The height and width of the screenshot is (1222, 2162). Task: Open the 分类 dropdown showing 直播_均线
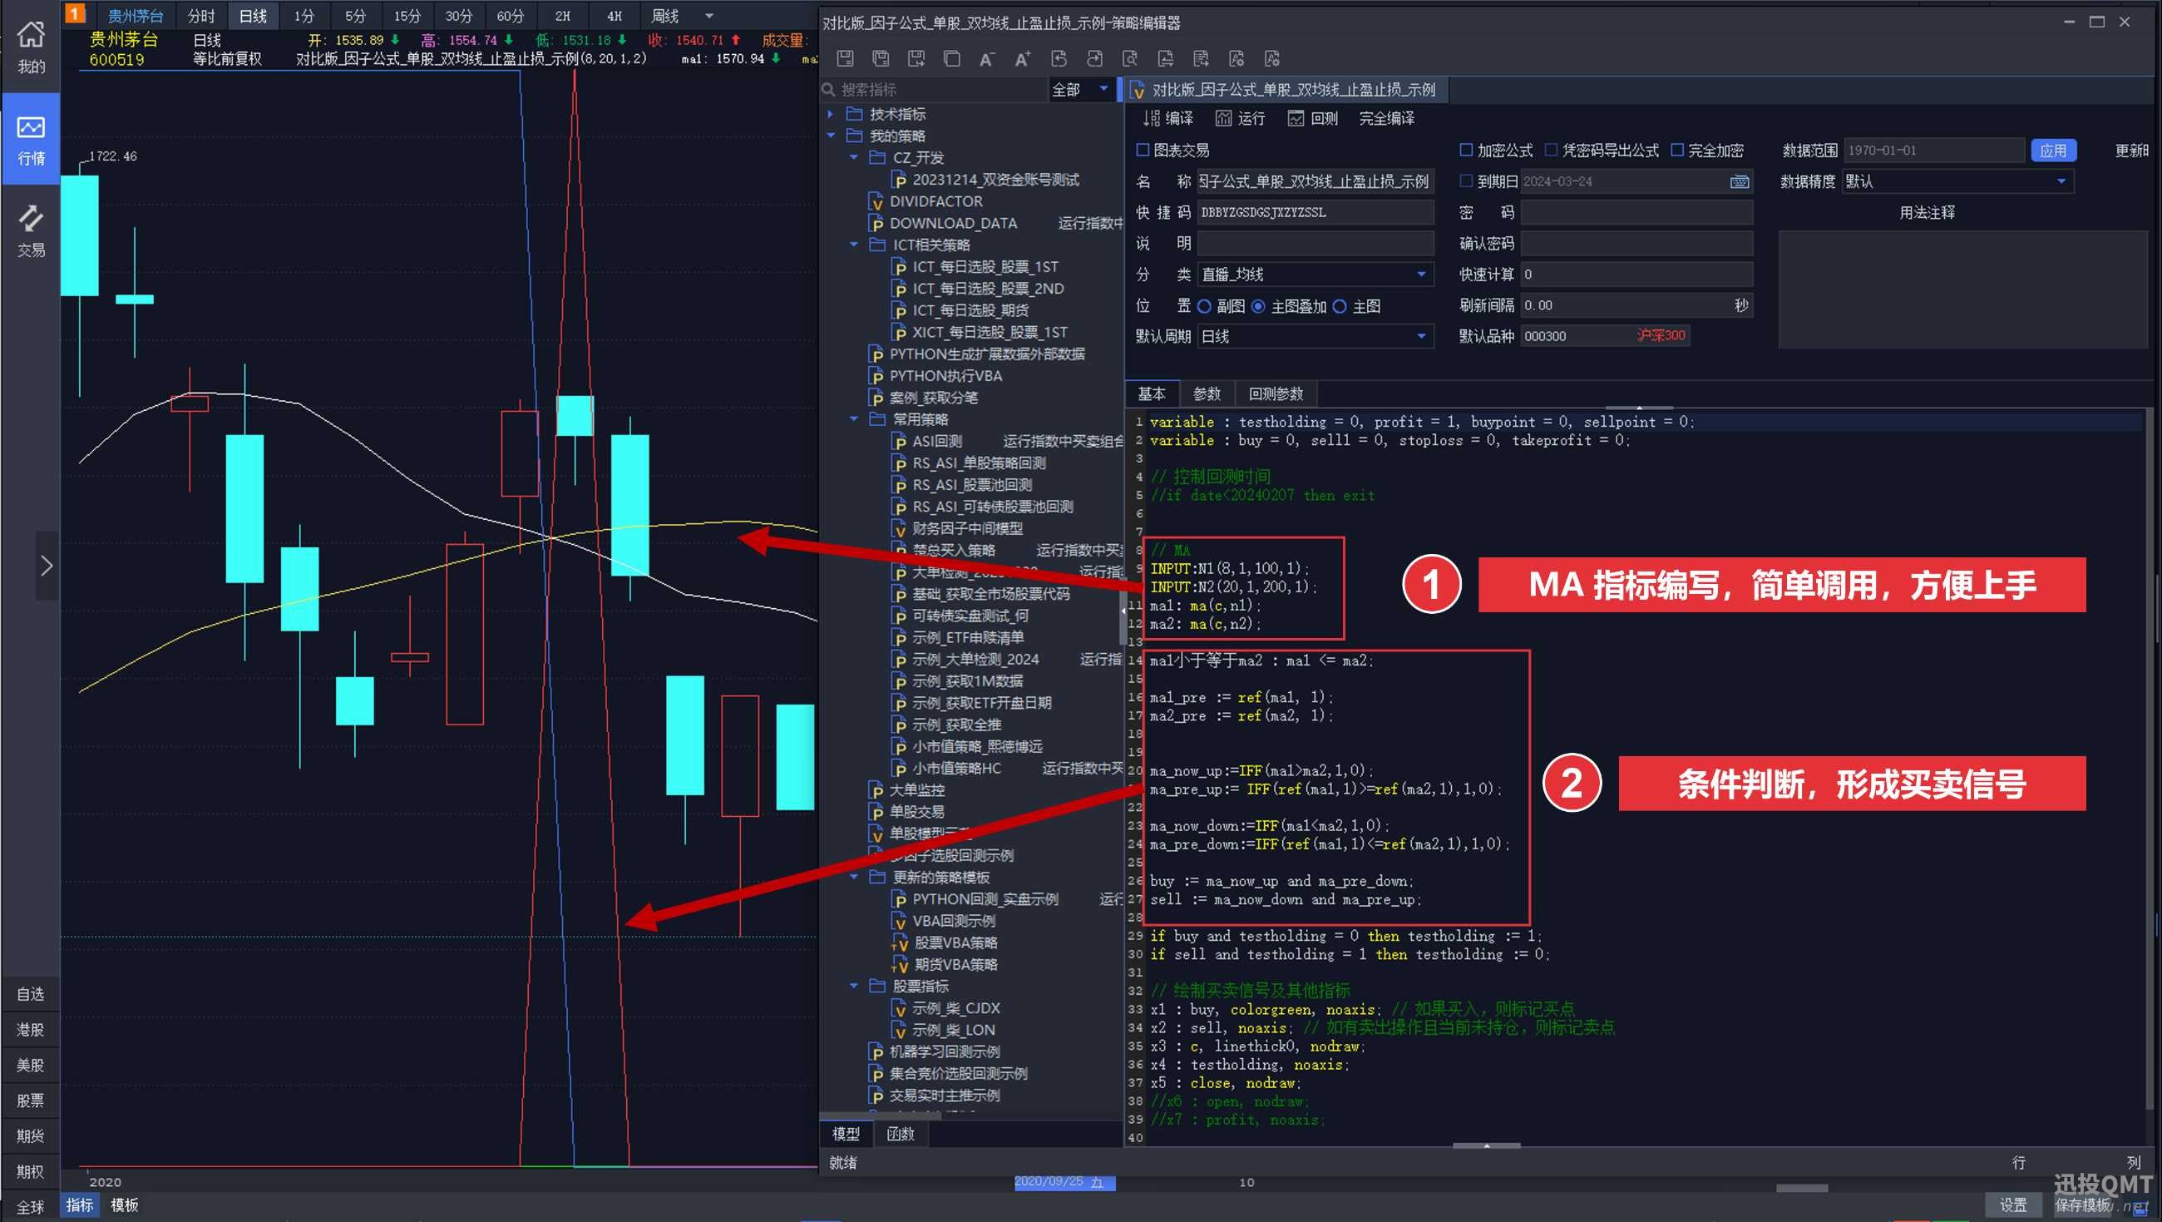(1315, 275)
